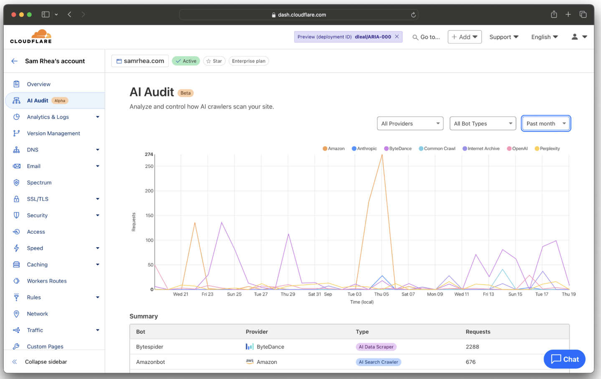
Task: Click the Safari address bar
Action: click(x=299, y=15)
